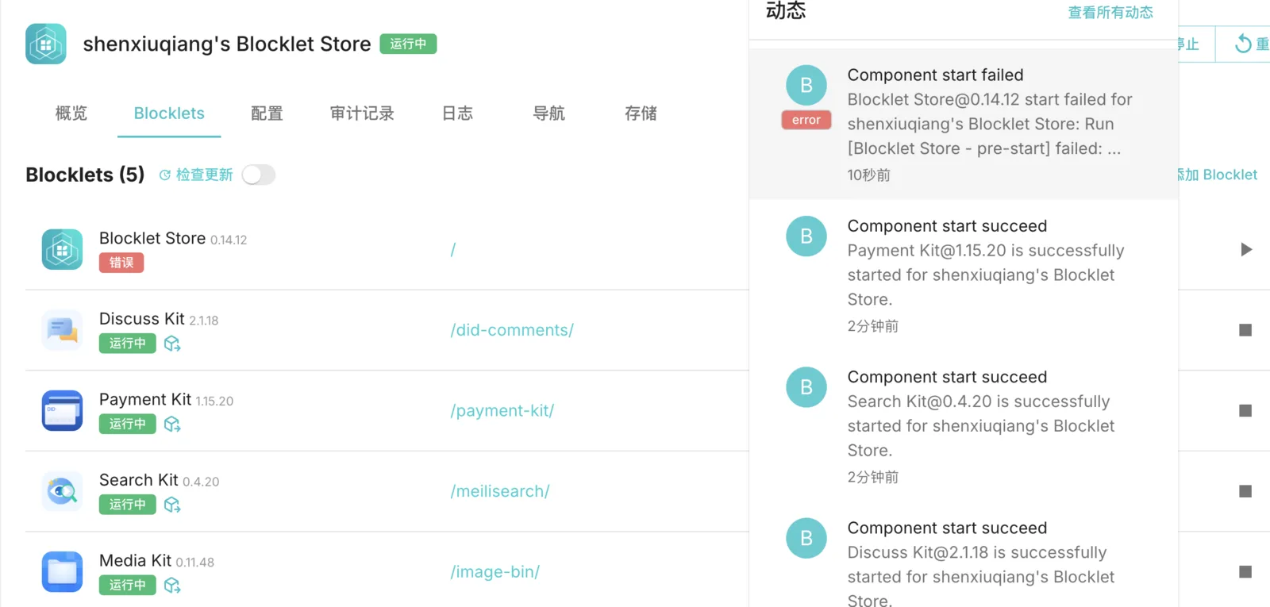
Task: Open the /did-comments/ mount link
Action: pyautogui.click(x=512, y=330)
